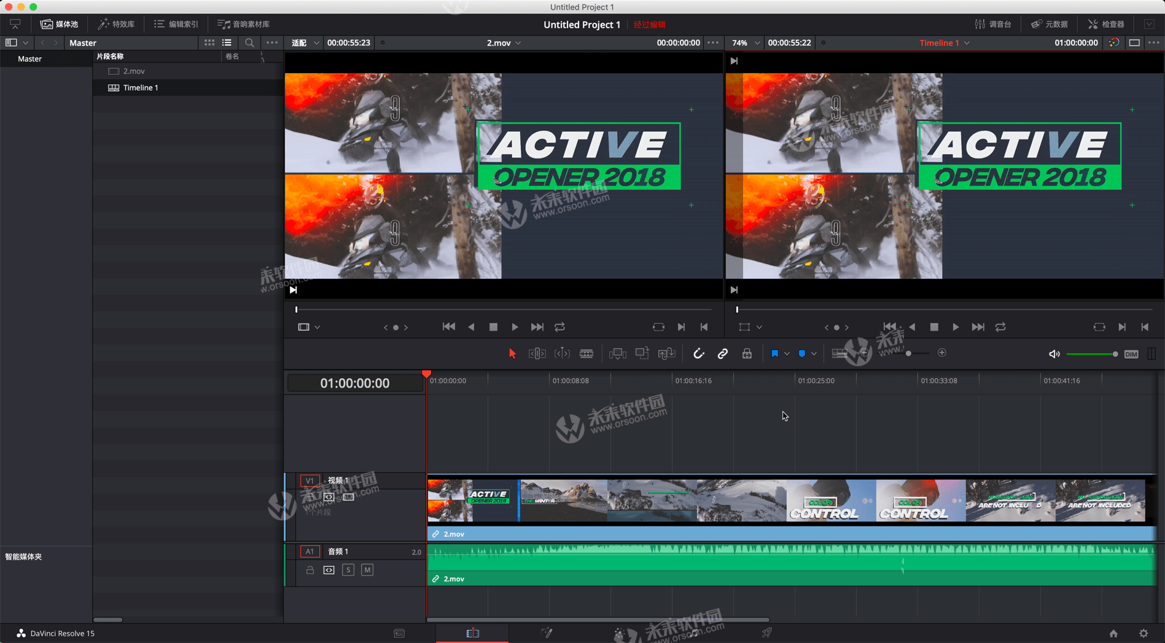1165x643 pixels.
Task: Open Project Settings gear icon
Action: pyautogui.click(x=1144, y=633)
